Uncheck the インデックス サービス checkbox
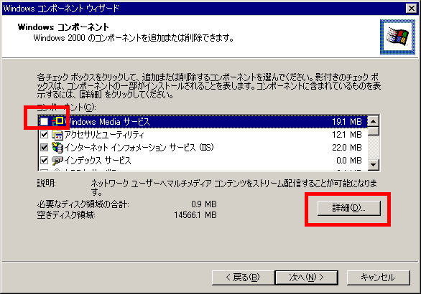This screenshot has width=421, height=294. 44,161
